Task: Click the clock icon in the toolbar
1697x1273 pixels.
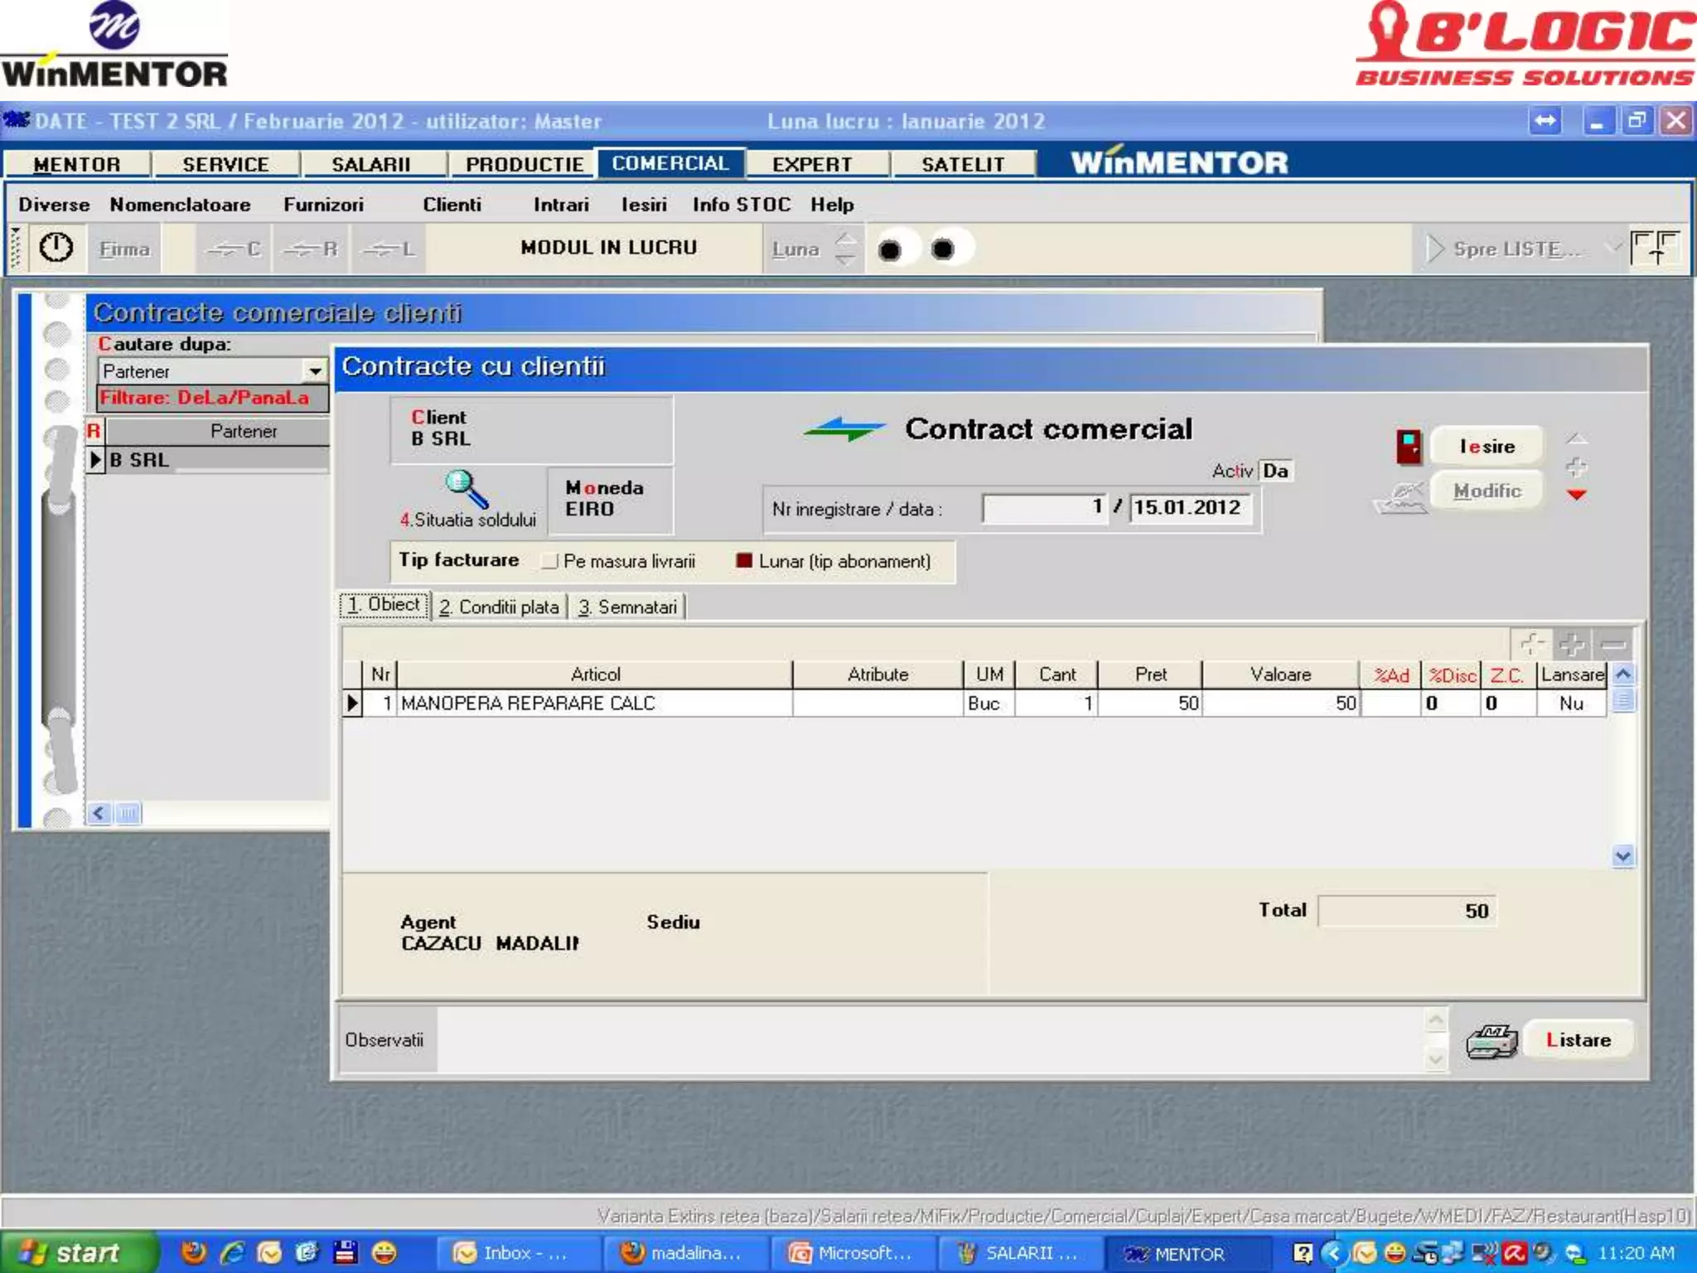Action: coord(56,248)
